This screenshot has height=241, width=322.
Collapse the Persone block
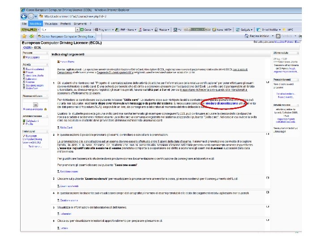click(x=47, y=53)
